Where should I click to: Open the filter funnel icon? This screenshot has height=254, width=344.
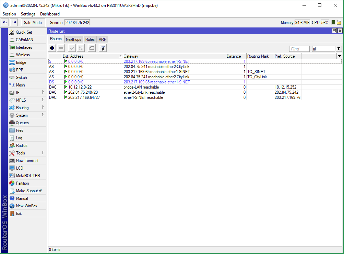103,48
